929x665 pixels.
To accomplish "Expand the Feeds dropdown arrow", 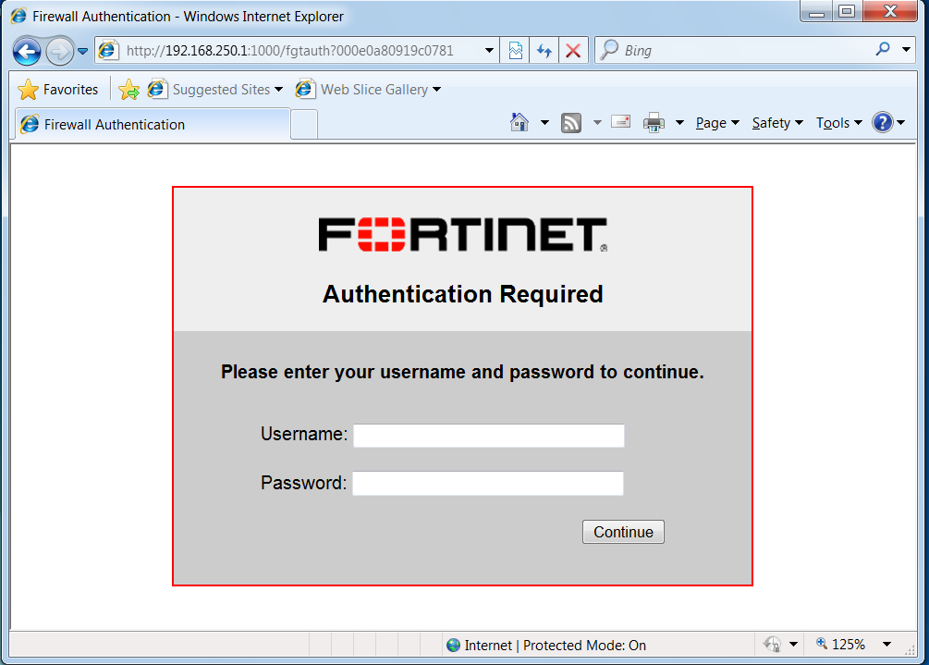I will [x=597, y=123].
